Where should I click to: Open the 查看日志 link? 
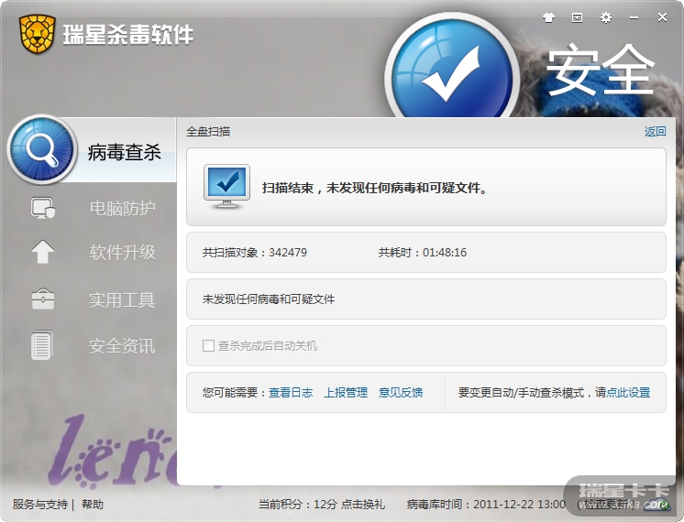click(x=291, y=393)
